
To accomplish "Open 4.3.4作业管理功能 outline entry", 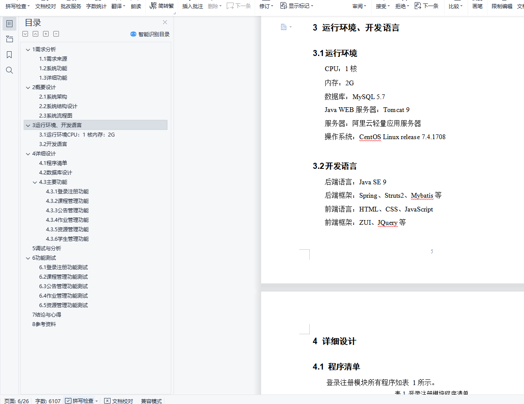I will (x=67, y=220).
